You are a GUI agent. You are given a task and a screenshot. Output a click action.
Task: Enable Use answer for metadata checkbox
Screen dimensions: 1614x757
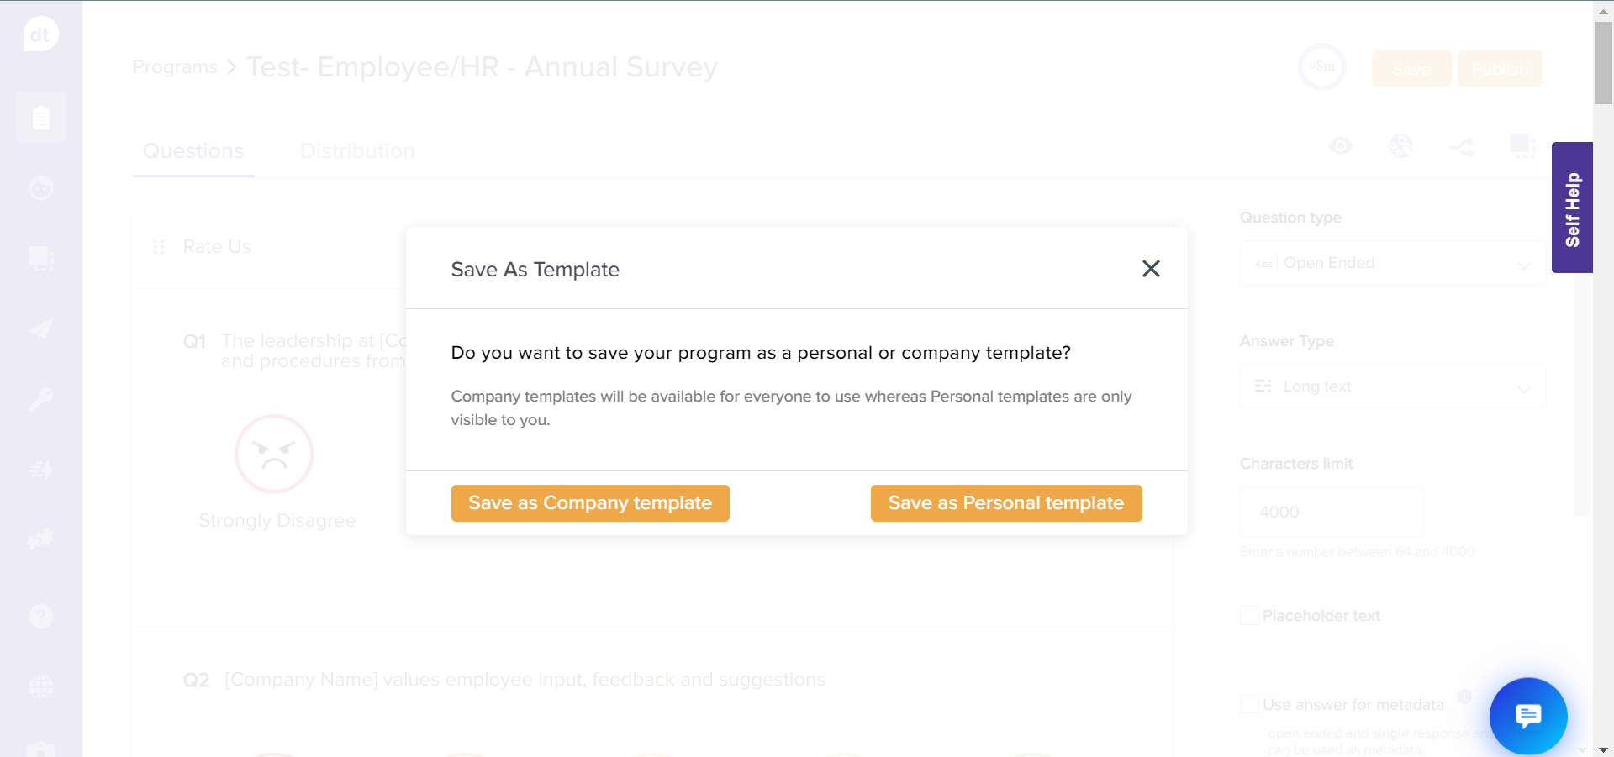[1249, 704]
